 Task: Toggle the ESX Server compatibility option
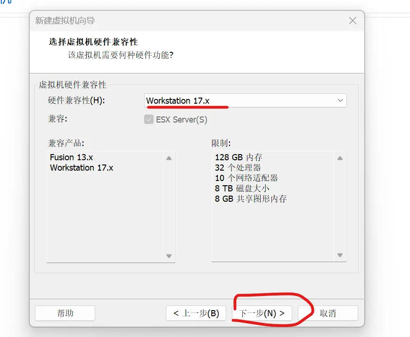(149, 119)
